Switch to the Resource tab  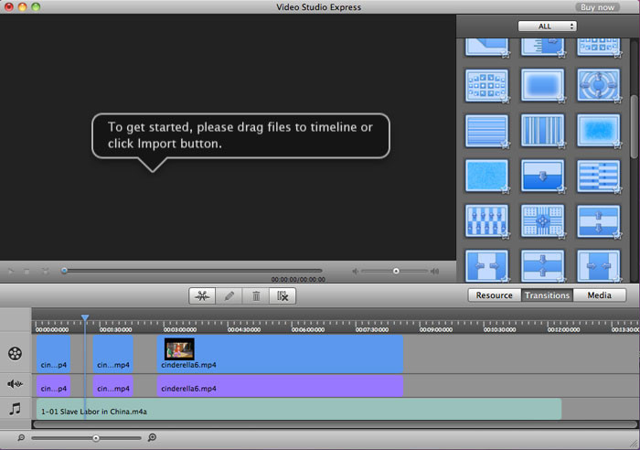(495, 295)
